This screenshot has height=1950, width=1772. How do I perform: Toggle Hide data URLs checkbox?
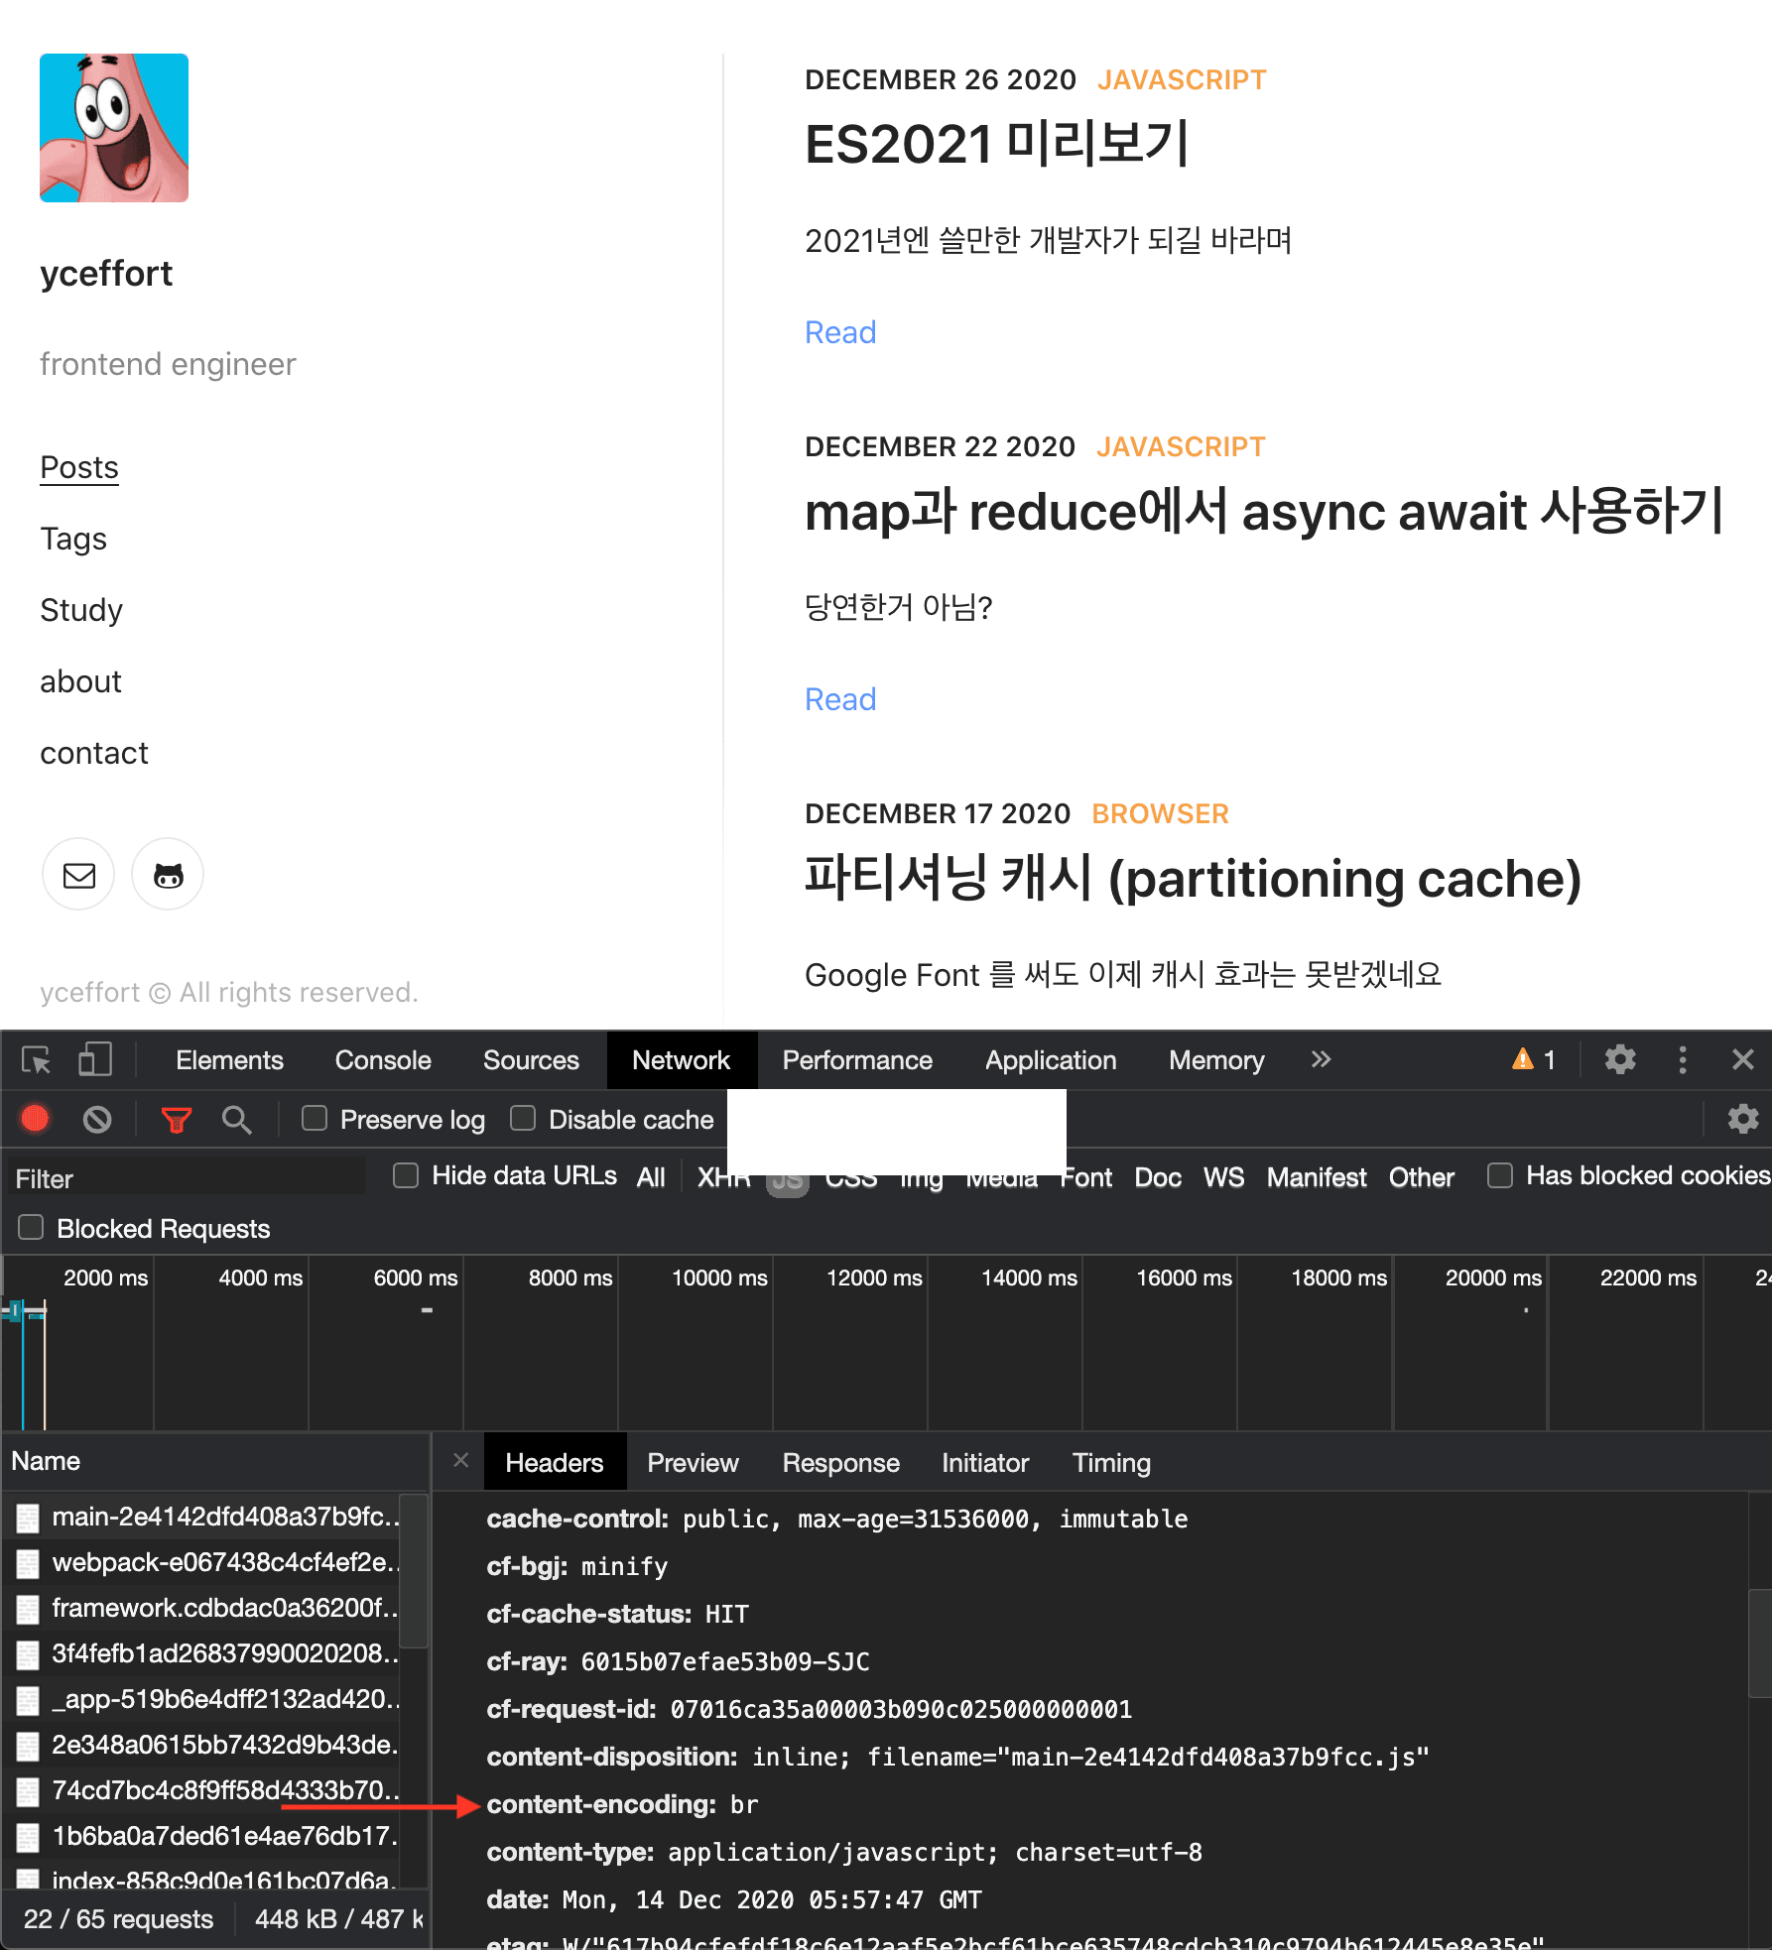(x=405, y=1175)
